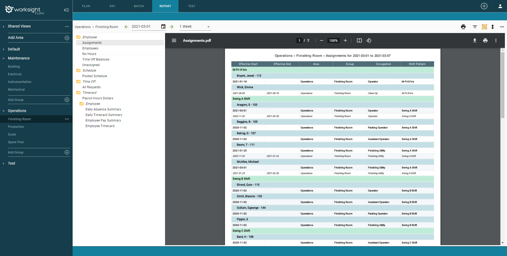The width and height of the screenshot is (507, 256).
Task: Click the fit to page icon
Action: pos(359,40)
